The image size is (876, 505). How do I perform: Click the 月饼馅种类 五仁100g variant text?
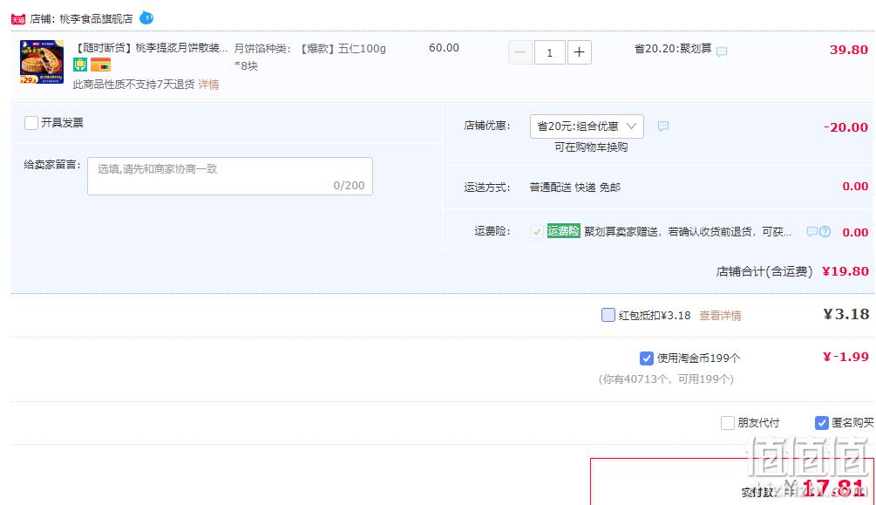(x=310, y=57)
